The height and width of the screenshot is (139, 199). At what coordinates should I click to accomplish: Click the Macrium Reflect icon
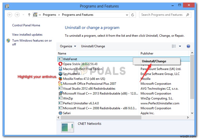[x=60, y=69]
